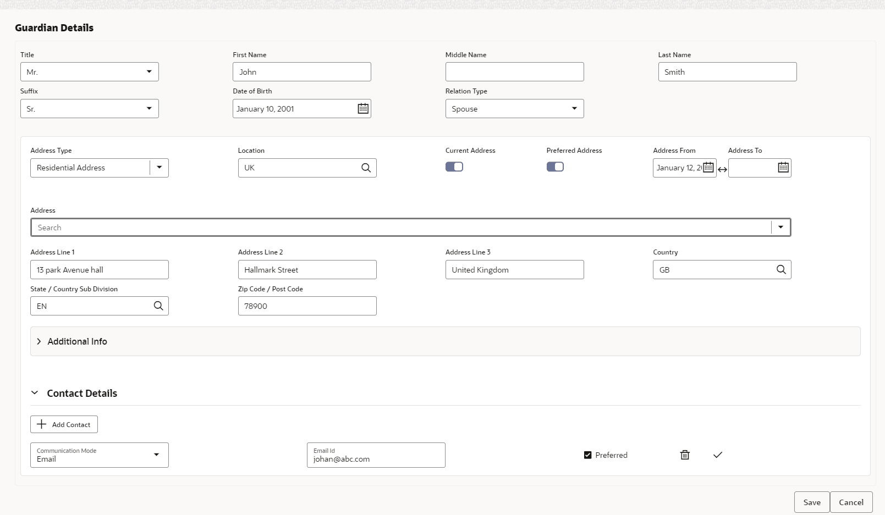Click the Save button
The height and width of the screenshot is (515, 885).
click(811, 502)
